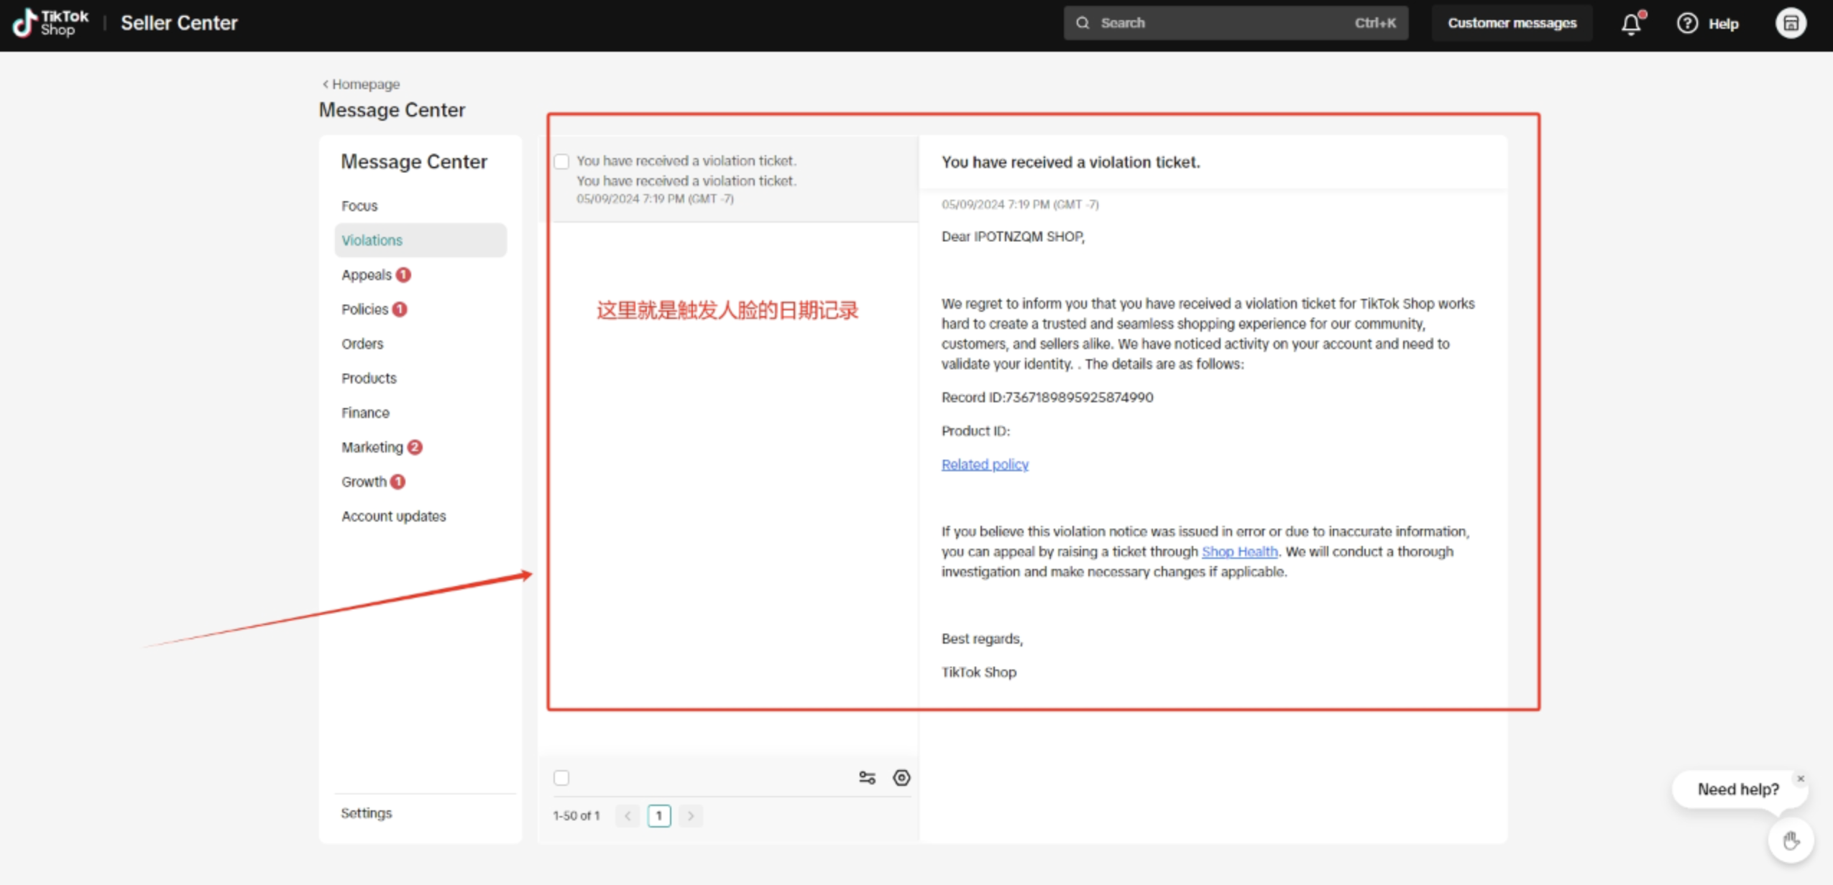The height and width of the screenshot is (885, 1833).
Task: Click the Customer messages button
Action: [x=1512, y=23]
